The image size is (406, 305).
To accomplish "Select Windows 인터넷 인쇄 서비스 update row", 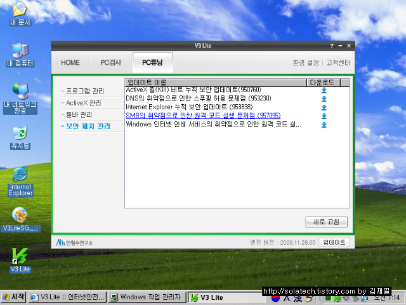I will 237,125.
